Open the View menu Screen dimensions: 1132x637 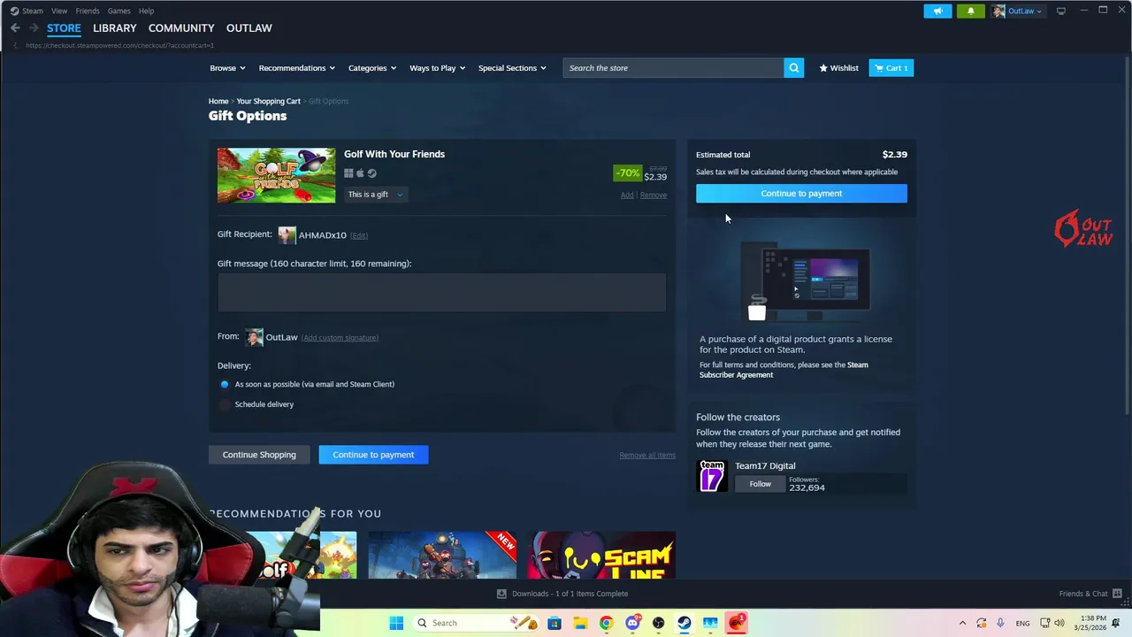pos(59,11)
